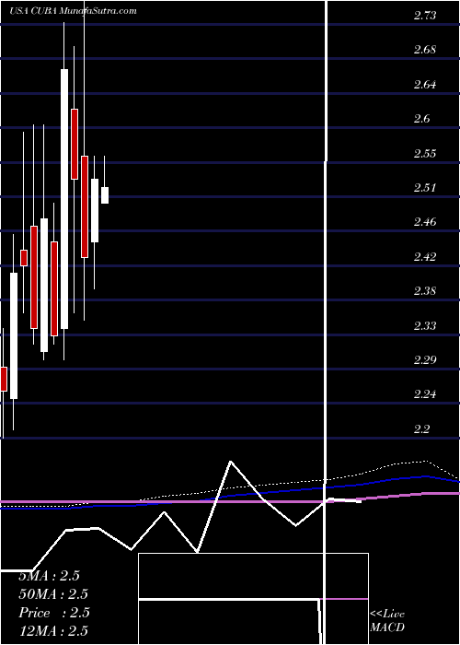Click the 2.68 price axis label
The height and width of the screenshot is (645, 460).
pyautogui.click(x=425, y=50)
